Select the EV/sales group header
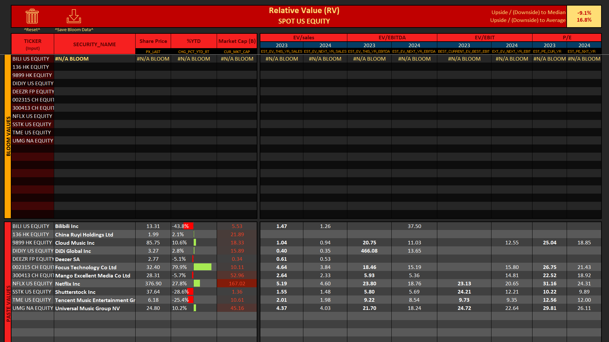Image resolution: width=609 pixels, height=342 pixels. coord(304,38)
